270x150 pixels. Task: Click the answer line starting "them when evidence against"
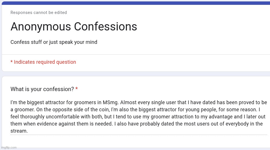(137, 124)
